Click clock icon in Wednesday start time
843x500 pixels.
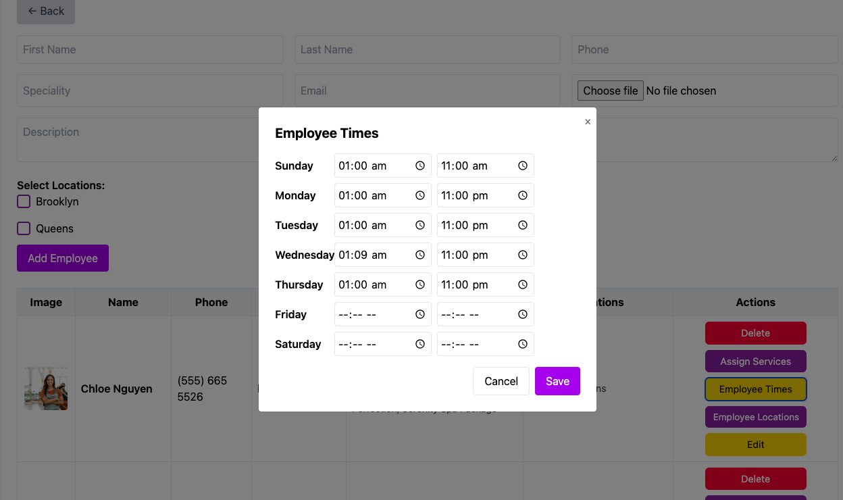420,255
